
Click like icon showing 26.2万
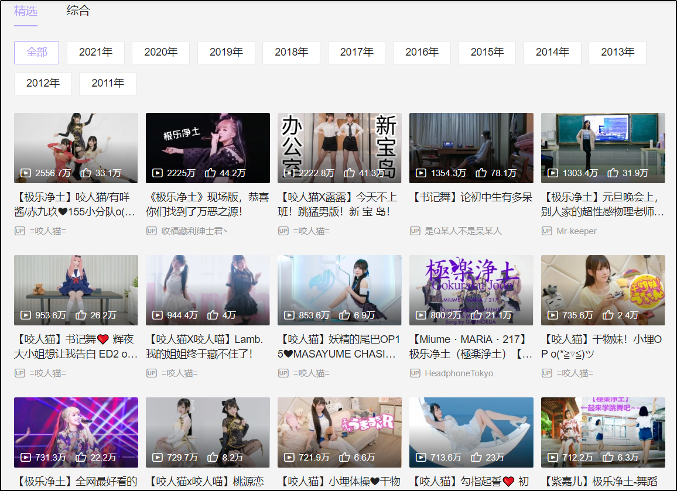[x=81, y=315]
